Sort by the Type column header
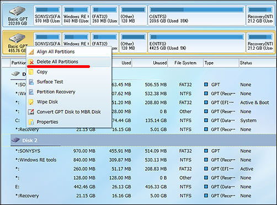The width and height of the screenshot is (277, 205). point(221,63)
